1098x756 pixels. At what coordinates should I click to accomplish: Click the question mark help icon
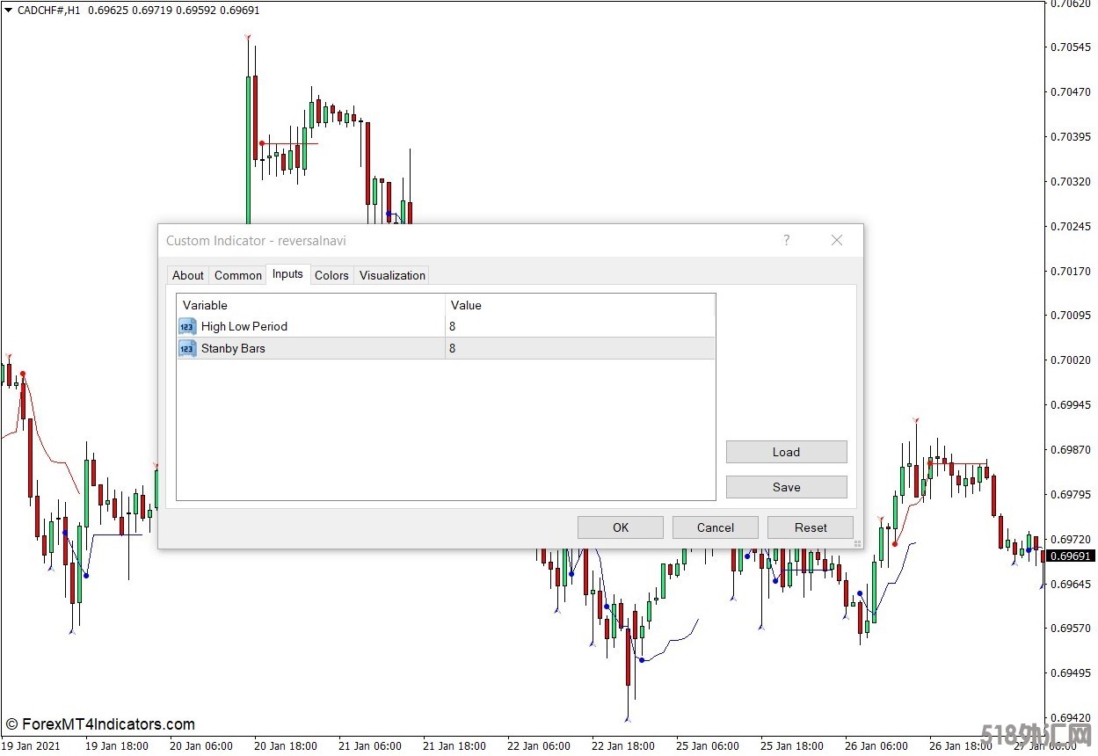pyautogui.click(x=786, y=240)
